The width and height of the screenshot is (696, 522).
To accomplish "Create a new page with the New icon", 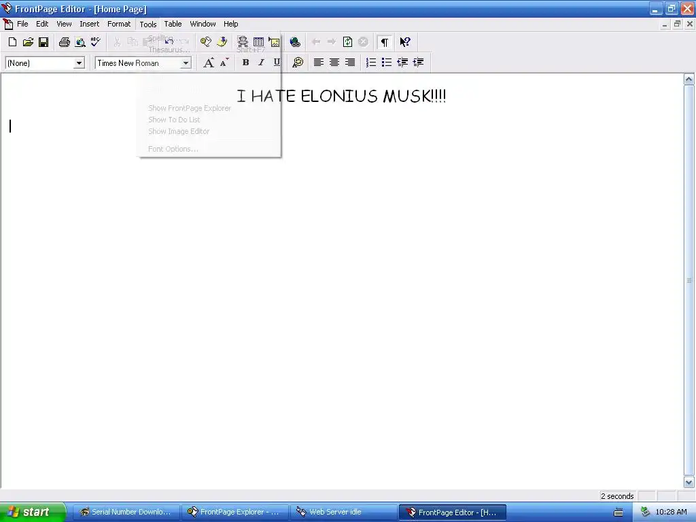I will point(12,42).
